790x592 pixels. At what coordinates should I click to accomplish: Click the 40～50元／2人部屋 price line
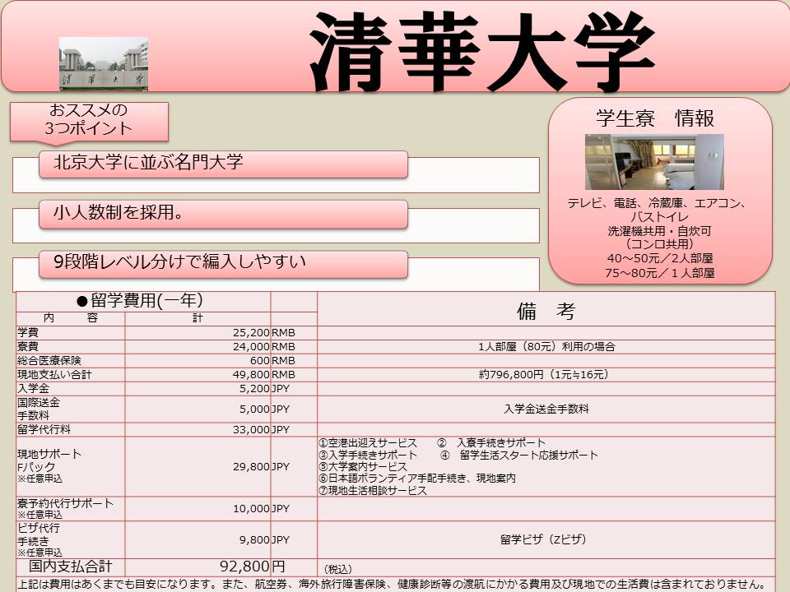(659, 258)
